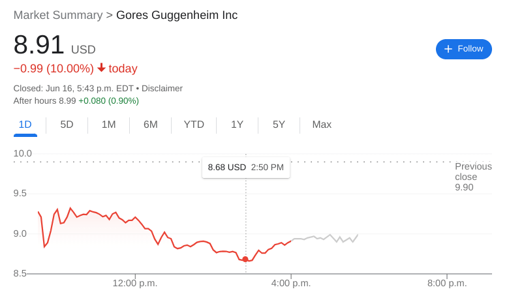Click the Follow button
The height and width of the screenshot is (298, 509).
coord(463,49)
